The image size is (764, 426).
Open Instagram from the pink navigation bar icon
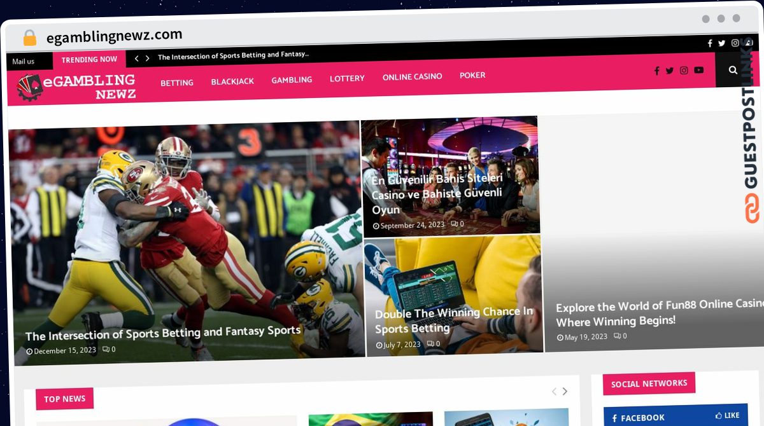pyautogui.click(x=684, y=70)
